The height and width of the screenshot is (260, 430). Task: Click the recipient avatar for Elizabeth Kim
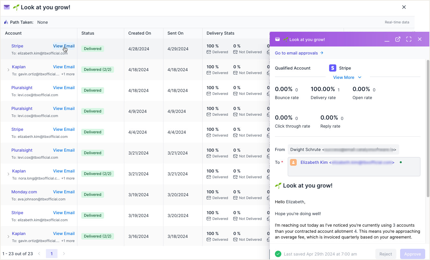tap(293, 163)
